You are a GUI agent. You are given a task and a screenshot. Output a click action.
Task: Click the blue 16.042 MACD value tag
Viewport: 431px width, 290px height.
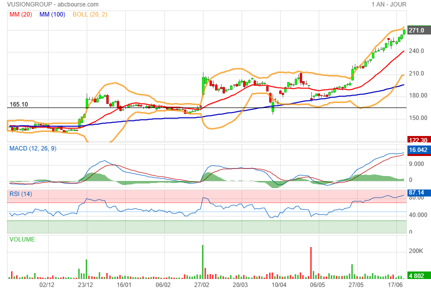(417, 150)
